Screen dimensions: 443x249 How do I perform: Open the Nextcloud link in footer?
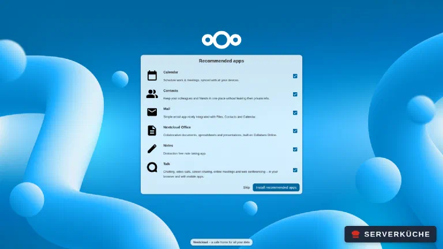tap(200, 242)
